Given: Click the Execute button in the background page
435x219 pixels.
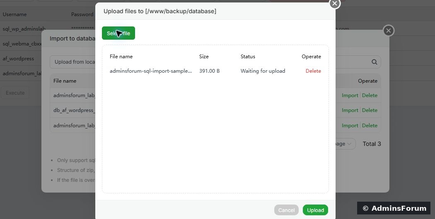Looking at the screenshot, I should point(15,93).
